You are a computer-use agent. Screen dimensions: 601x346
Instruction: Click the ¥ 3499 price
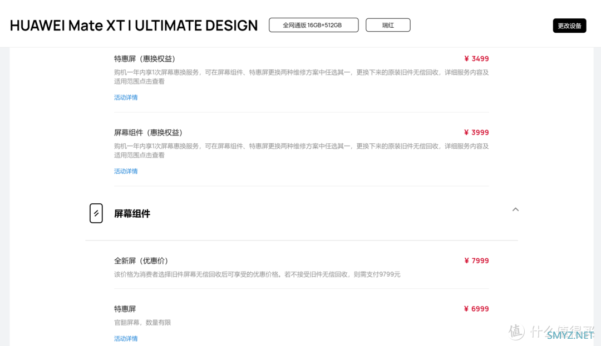click(x=476, y=59)
